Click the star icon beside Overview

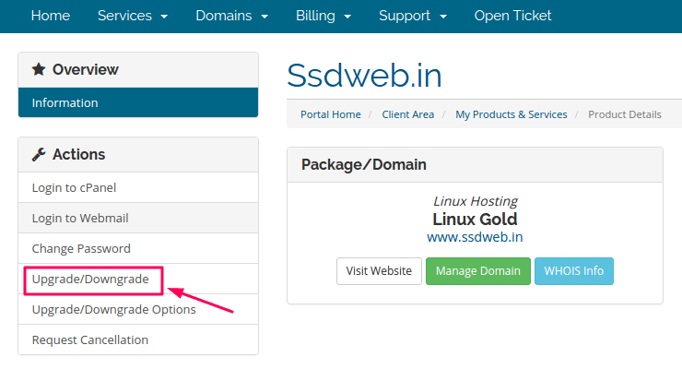click(39, 69)
